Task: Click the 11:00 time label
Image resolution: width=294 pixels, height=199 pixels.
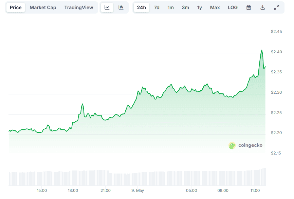Action: [255, 191]
